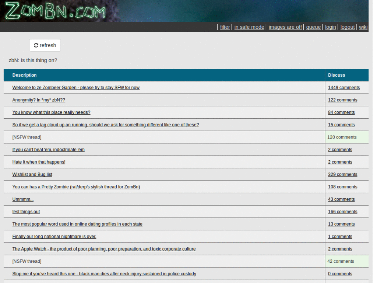Viewport: 377px width, 283px height.
Task: Open the wiki link
Action: pyautogui.click(x=363, y=27)
